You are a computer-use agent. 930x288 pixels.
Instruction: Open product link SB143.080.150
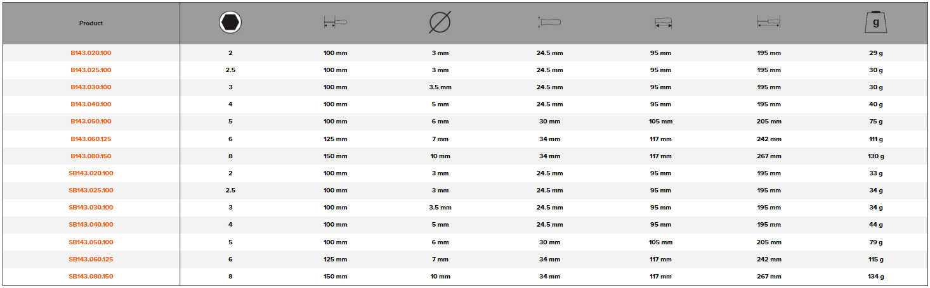click(91, 277)
